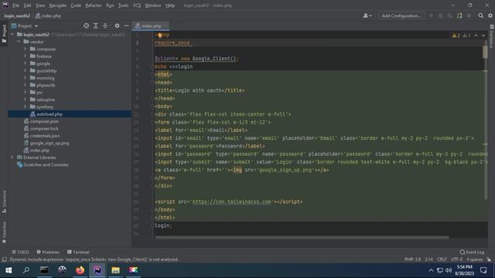Click the Stop square icon in toolbar
This screenshot has height=278, width=495.
click(469, 15)
